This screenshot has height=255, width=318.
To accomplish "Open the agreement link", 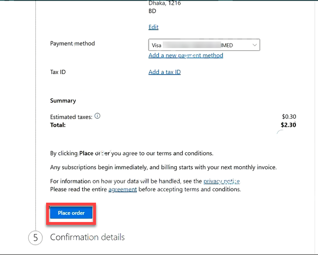I will pyautogui.click(x=122, y=189).
